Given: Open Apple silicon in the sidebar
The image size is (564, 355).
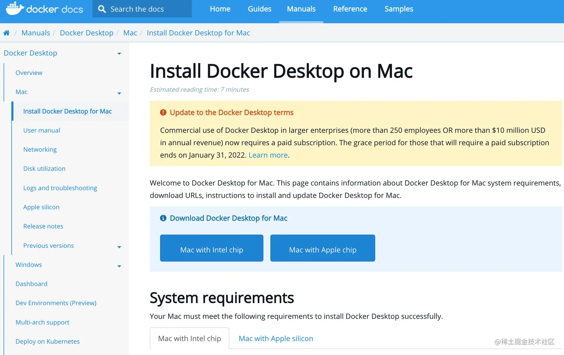Looking at the screenshot, I should coord(41,207).
